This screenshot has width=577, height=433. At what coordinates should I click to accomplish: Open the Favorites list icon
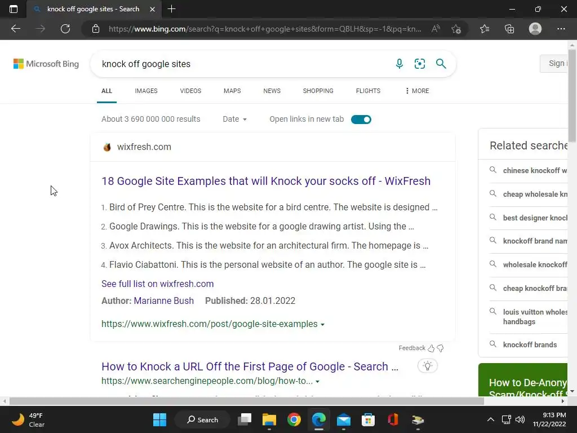point(485,29)
